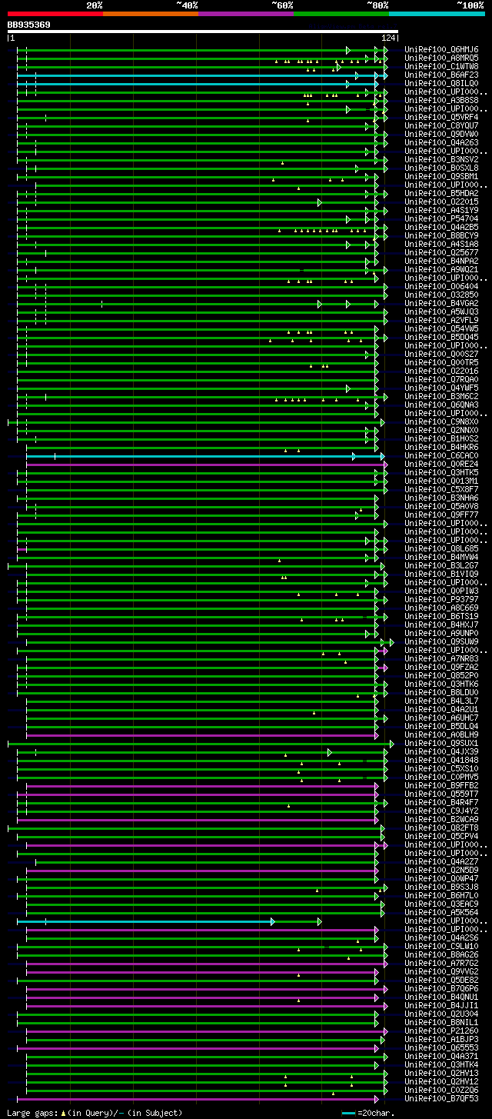
Task: Select label UniRef100_A4S1Y9
Action: (x=441, y=210)
